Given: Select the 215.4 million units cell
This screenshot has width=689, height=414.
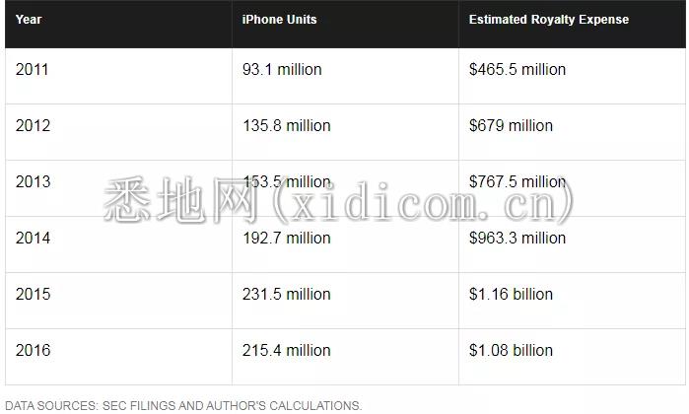Looking at the screenshot, I should point(345,357).
